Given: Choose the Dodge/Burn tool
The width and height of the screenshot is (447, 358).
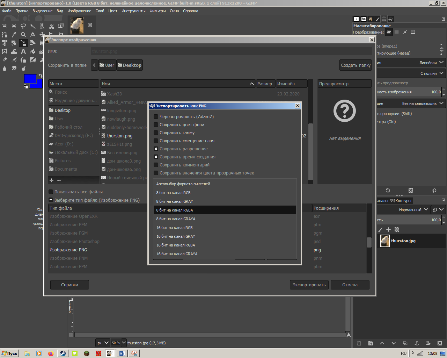Looking at the screenshot, I should pyautogui.click(x=23, y=68).
